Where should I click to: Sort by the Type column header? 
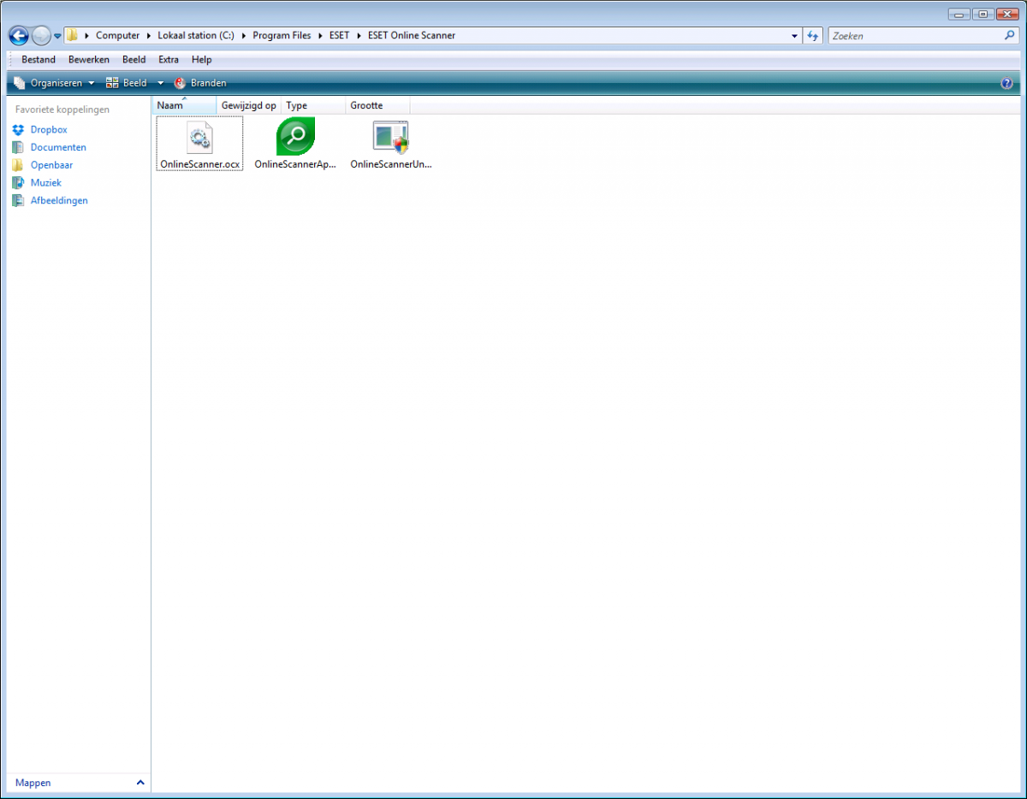[x=313, y=105]
